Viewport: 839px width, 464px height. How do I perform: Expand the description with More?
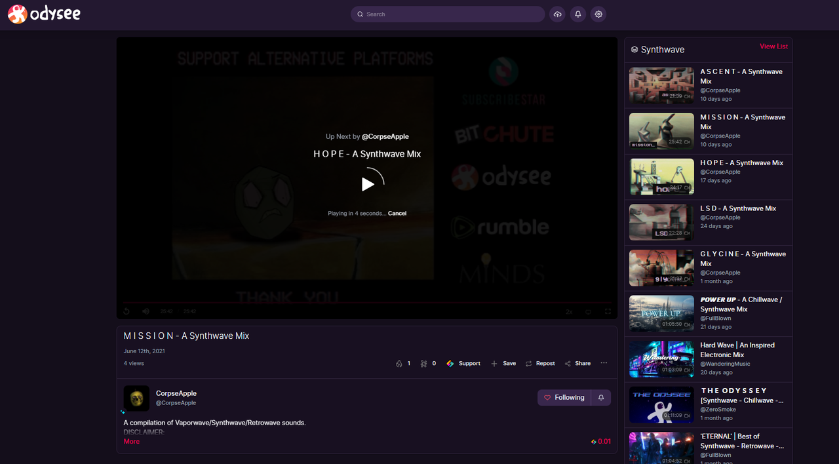(x=132, y=442)
